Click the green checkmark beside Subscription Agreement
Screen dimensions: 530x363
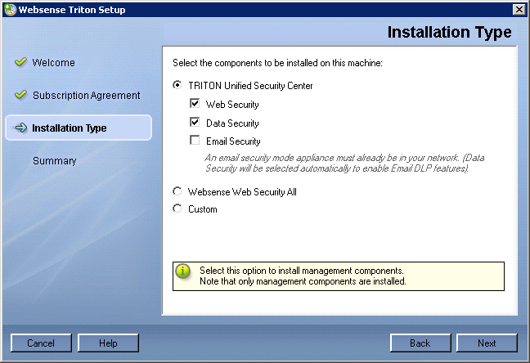pyautogui.click(x=20, y=95)
